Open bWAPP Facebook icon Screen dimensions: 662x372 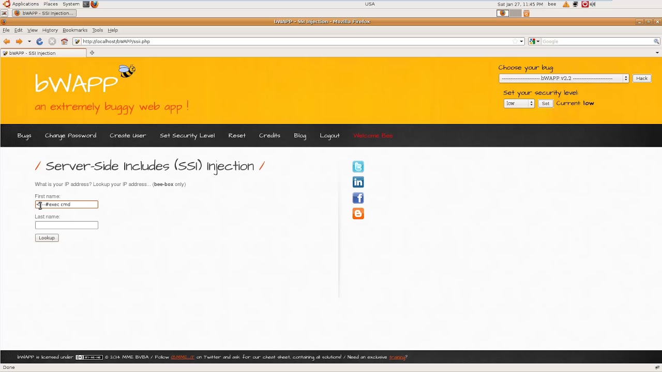[358, 198]
